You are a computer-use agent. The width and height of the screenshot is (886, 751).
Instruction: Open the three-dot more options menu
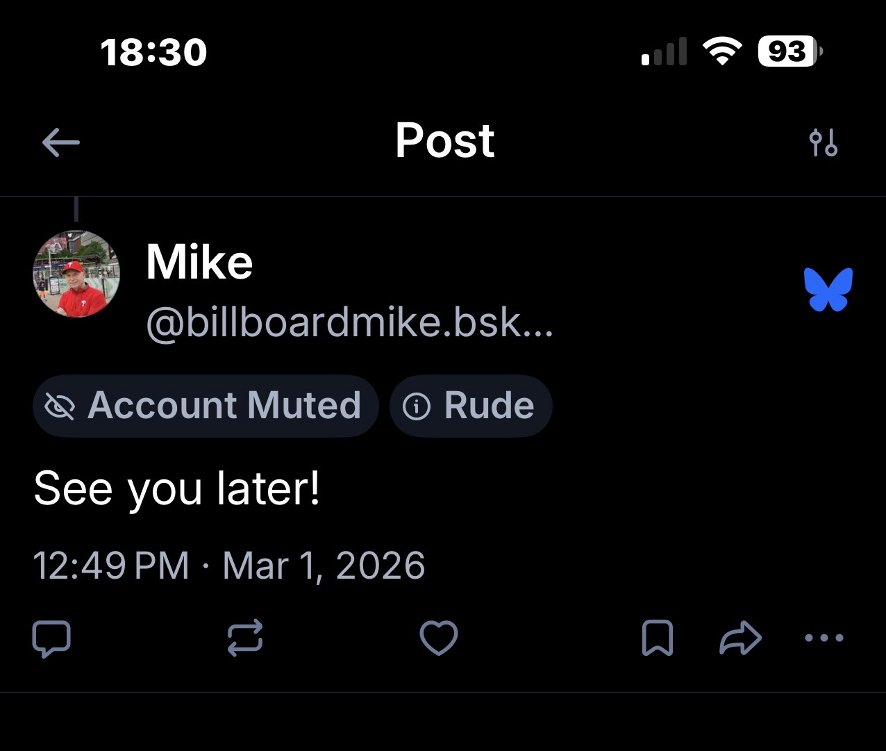click(x=824, y=638)
